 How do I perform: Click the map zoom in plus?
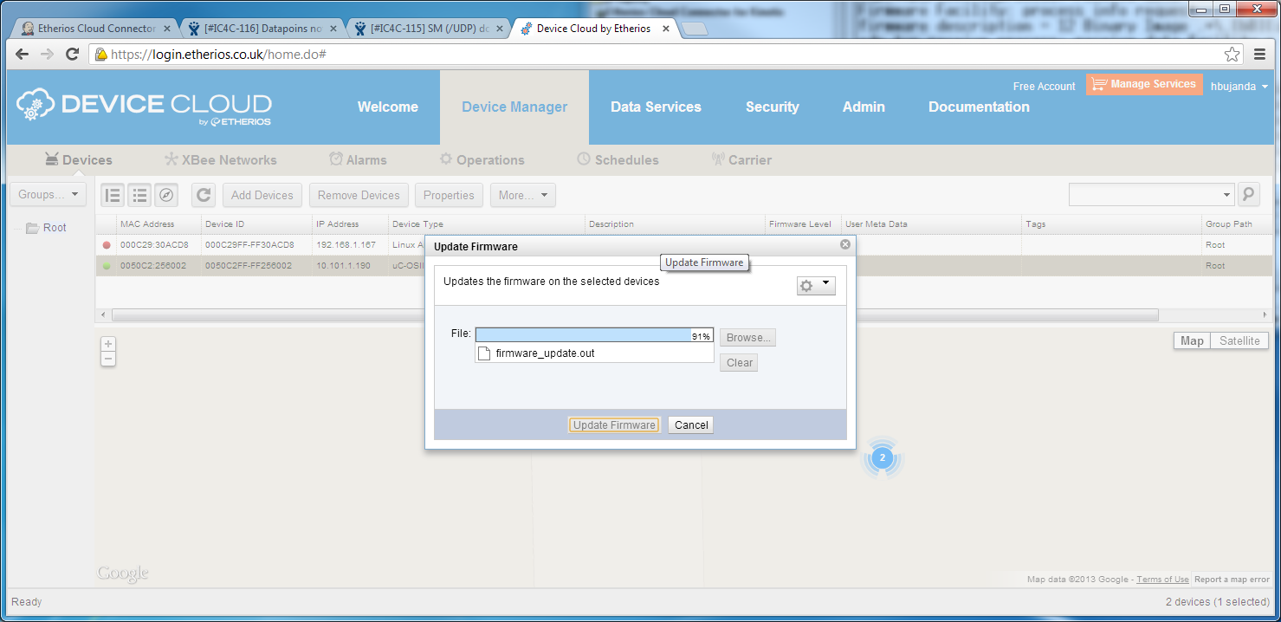[108, 344]
